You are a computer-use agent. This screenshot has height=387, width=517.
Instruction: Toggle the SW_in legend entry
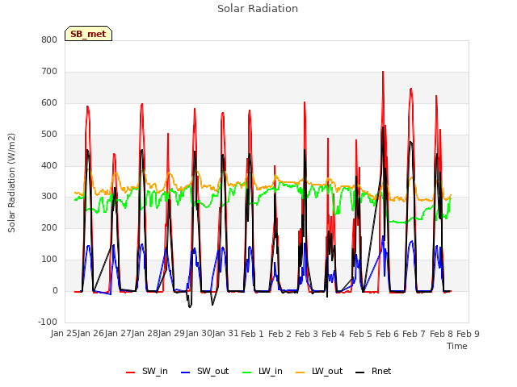(147, 371)
